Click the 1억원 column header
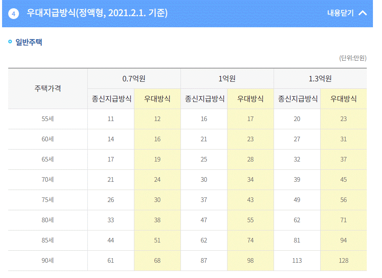 point(227,78)
